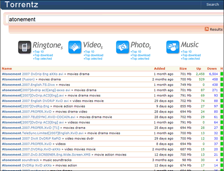Open Atonement 2007 English DVDRiP XviD avi
Viewport: 224px width, 171px height.
point(35,101)
